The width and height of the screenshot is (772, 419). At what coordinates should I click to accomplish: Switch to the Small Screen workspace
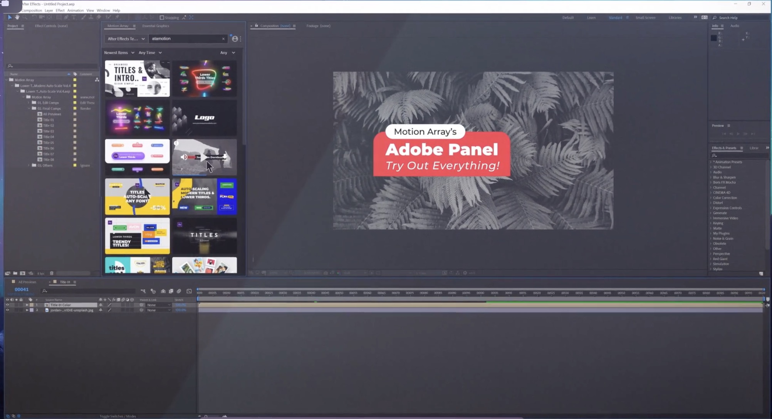pyautogui.click(x=645, y=18)
